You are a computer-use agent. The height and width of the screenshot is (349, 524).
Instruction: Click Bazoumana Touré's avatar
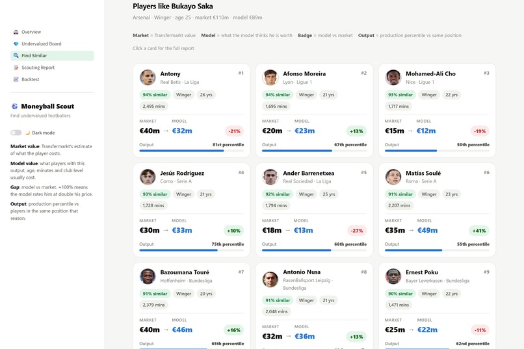[148, 276]
